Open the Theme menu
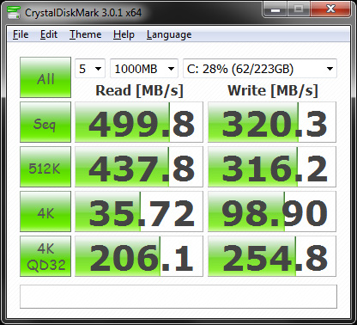This screenshot has height=325, width=357. (x=86, y=34)
